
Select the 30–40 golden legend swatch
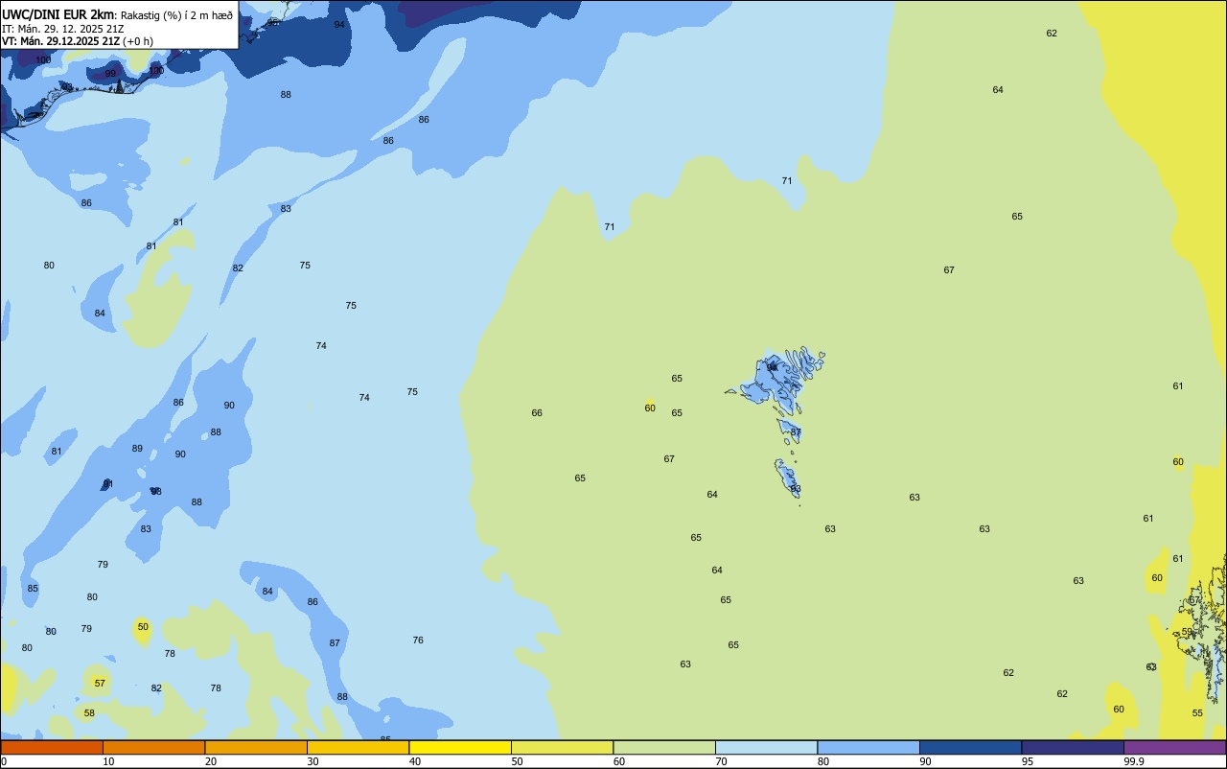click(358, 747)
